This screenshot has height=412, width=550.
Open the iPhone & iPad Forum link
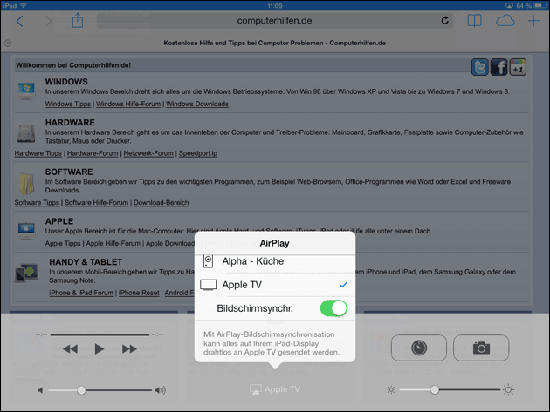coord(81,293)
